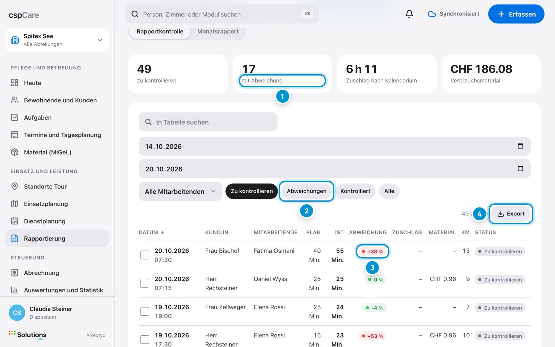Open Standorte Tour page
The height and width of the screenshot is (347, 555).
[x=57, y=187]
